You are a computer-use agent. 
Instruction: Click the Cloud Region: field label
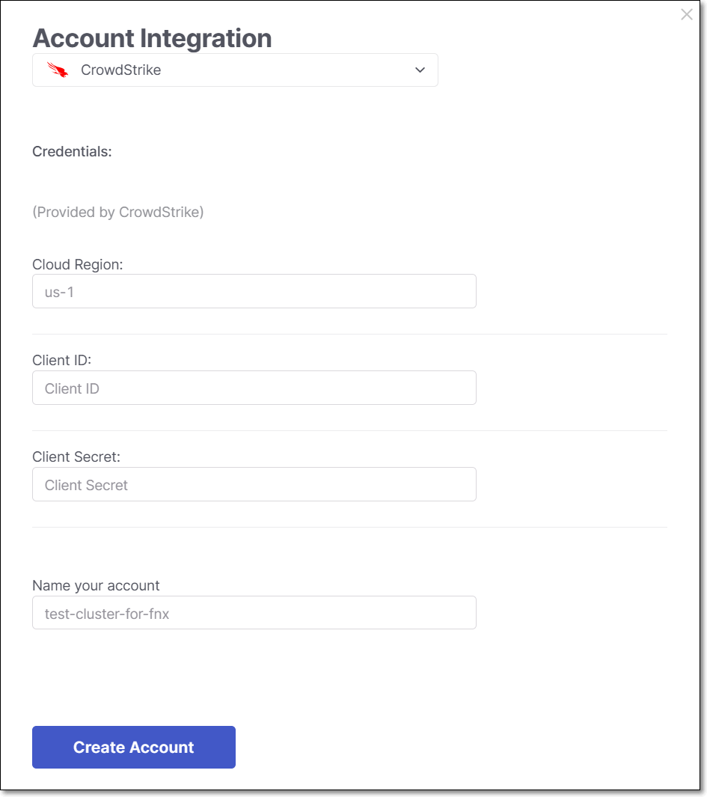point(78,264)
